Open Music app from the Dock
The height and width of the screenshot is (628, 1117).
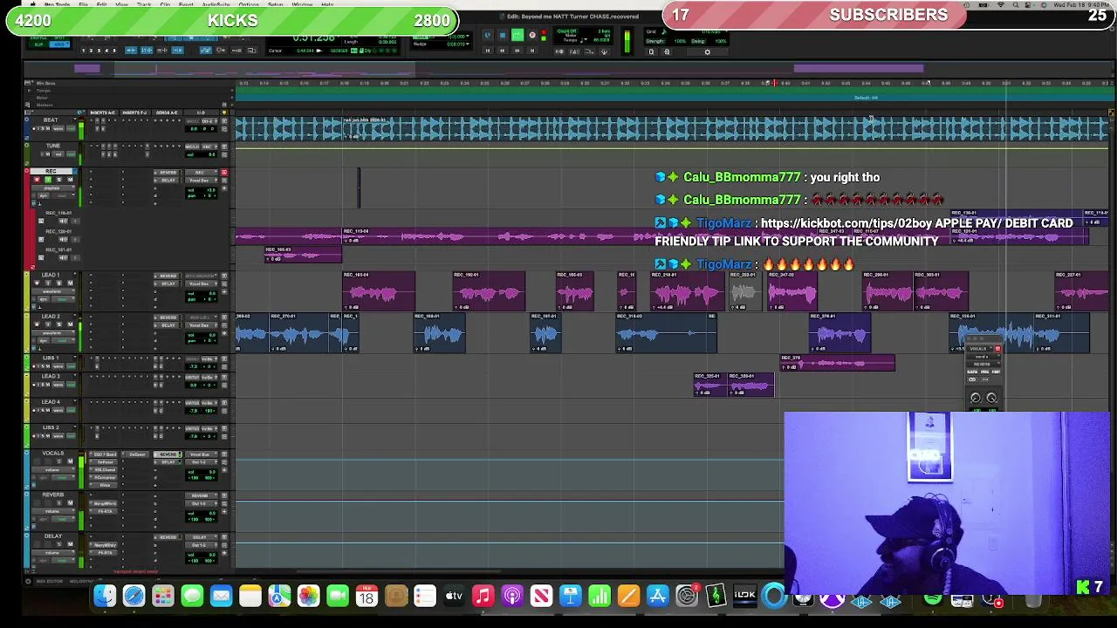point(483,597)
